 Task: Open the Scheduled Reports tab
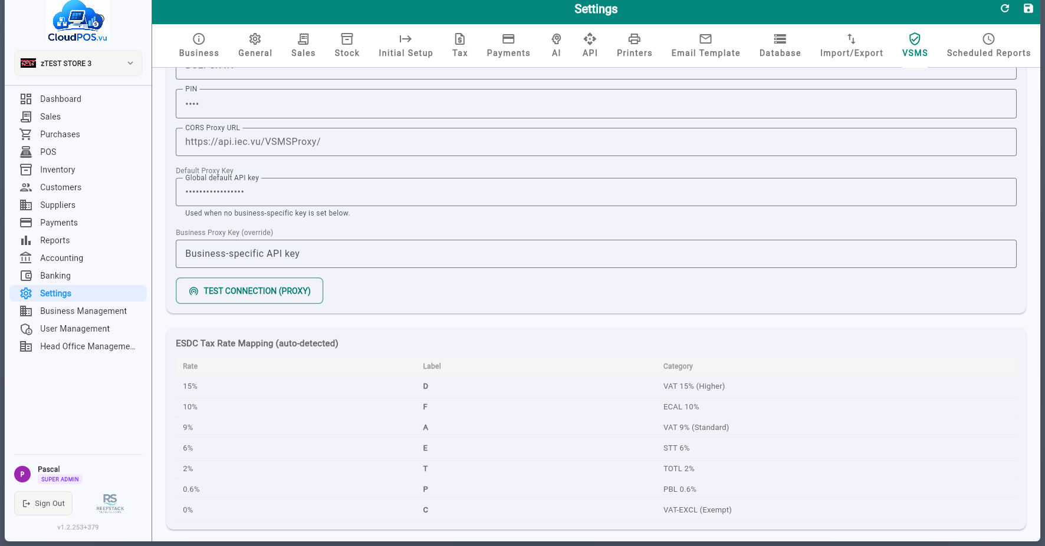pos(988,46)
